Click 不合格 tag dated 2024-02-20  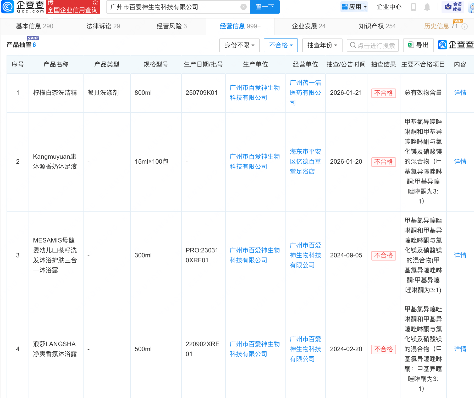pos(383,349)
